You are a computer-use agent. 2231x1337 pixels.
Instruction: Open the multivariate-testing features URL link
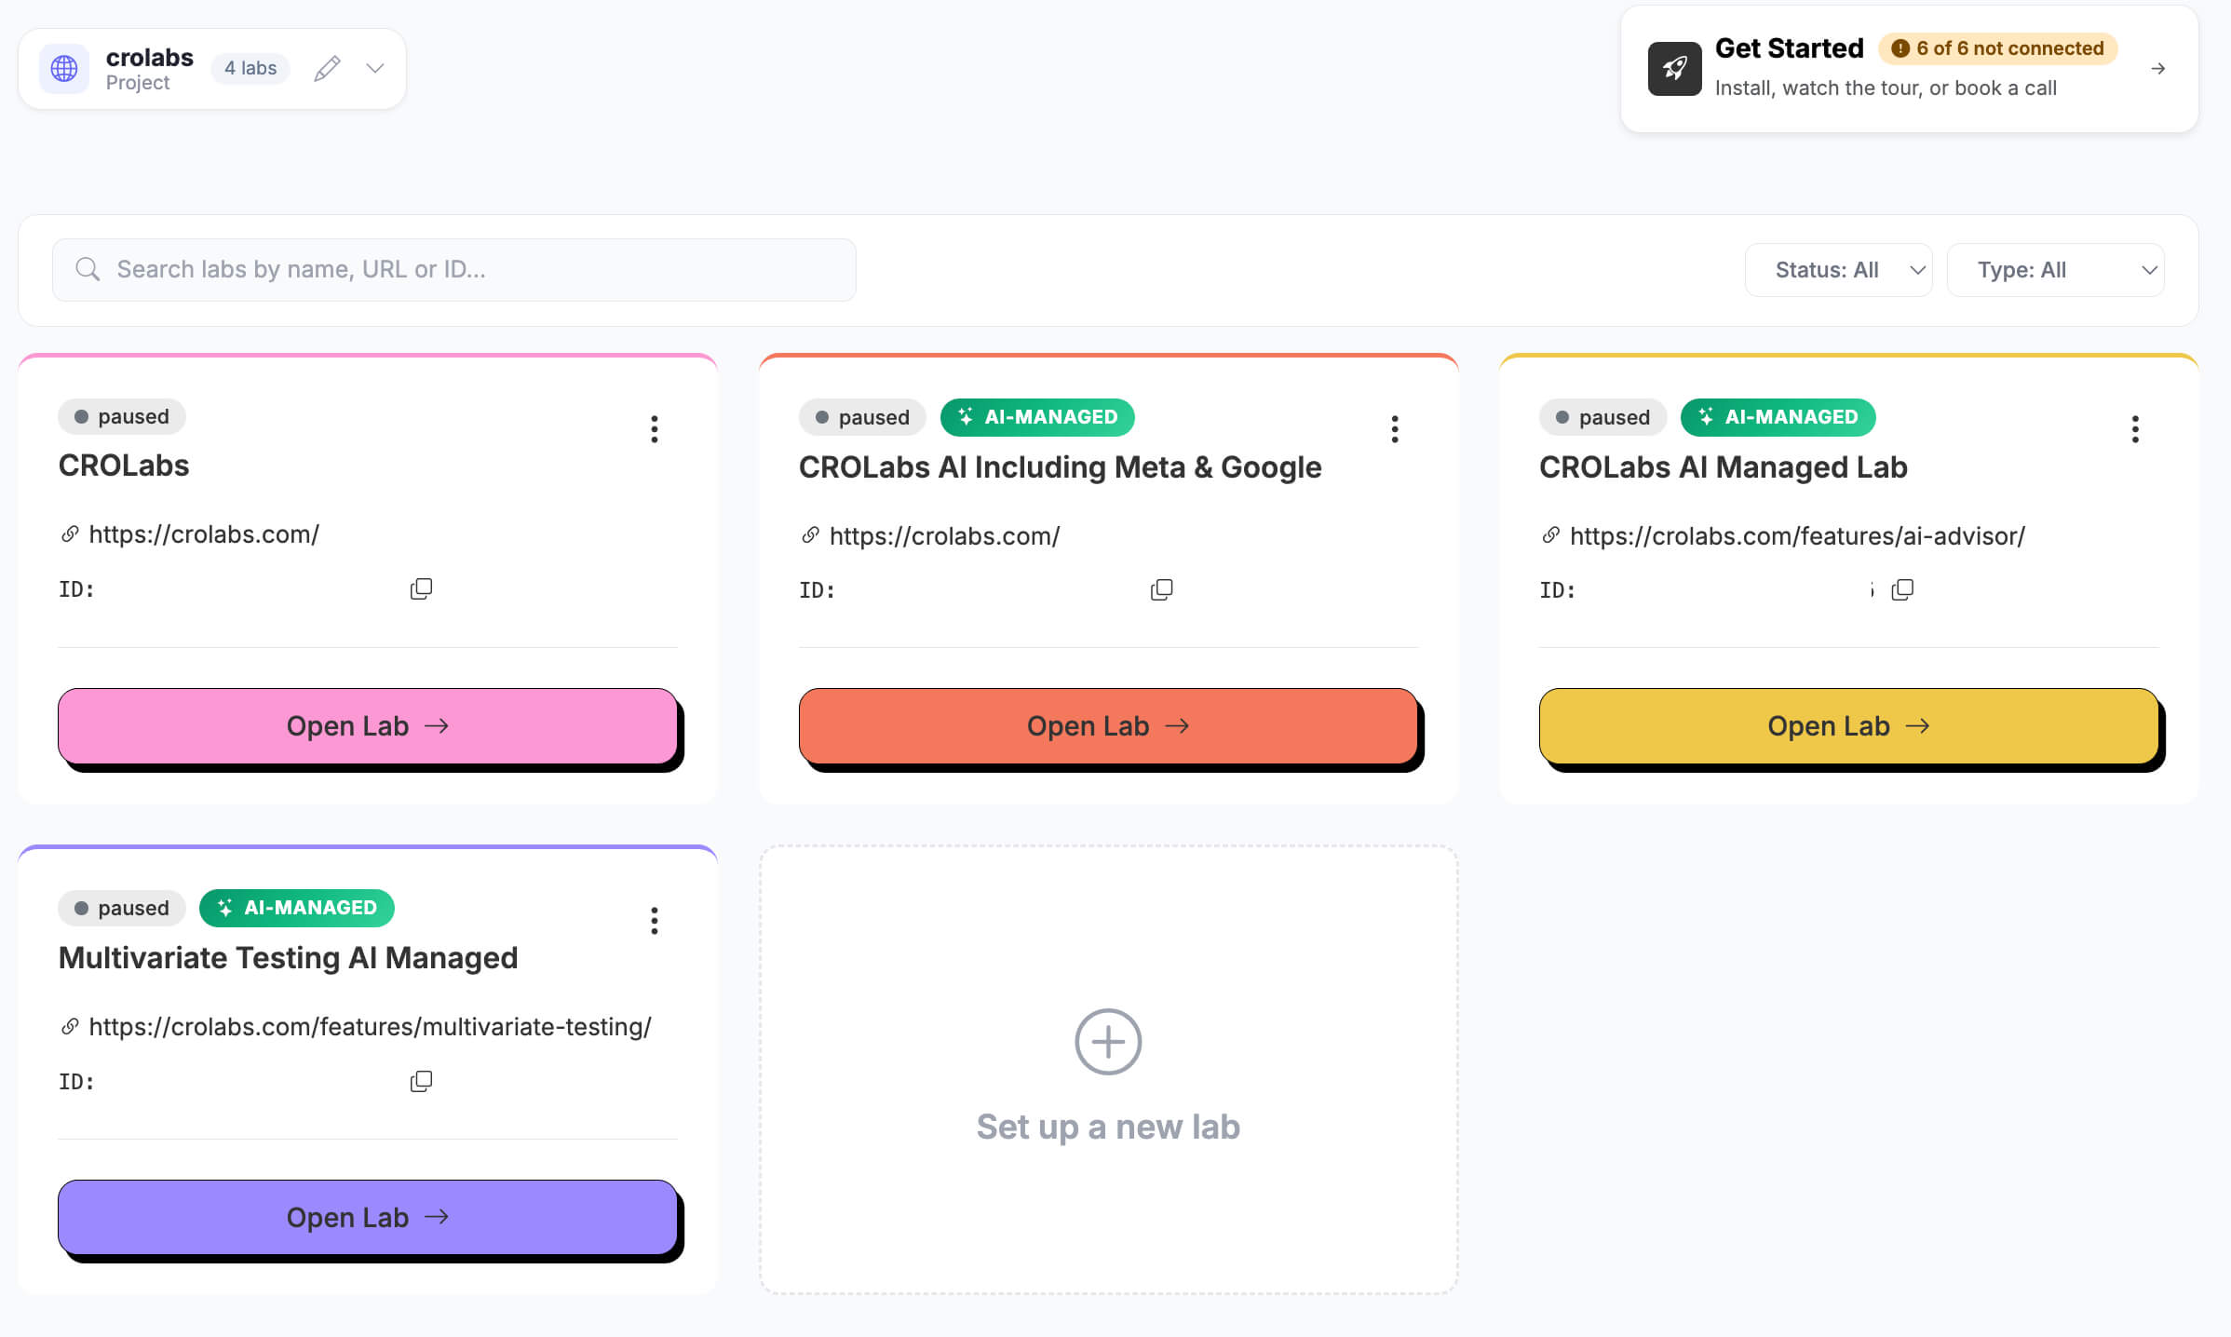tap(370, 1027)
